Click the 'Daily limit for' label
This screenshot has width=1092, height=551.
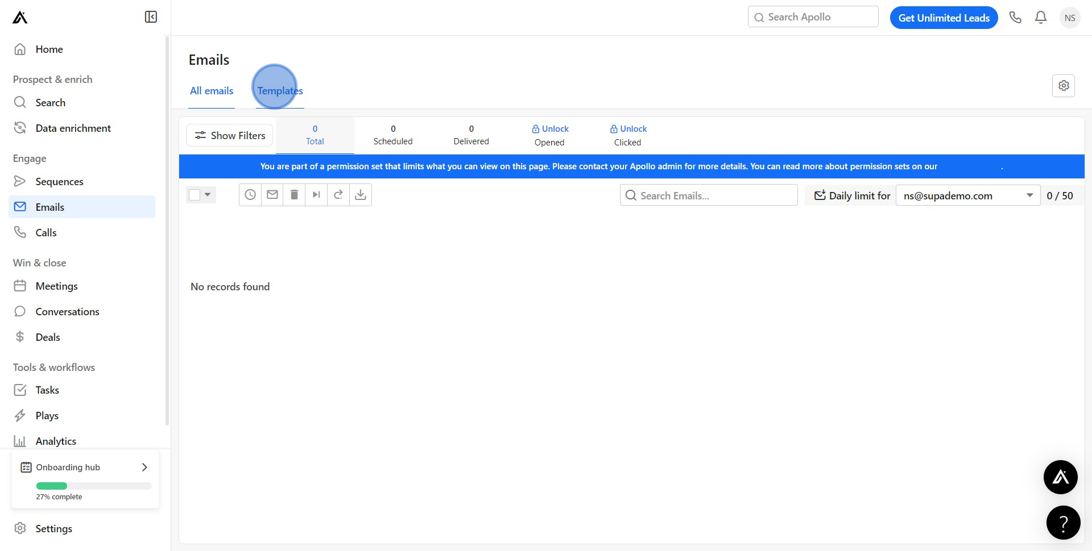859,195
